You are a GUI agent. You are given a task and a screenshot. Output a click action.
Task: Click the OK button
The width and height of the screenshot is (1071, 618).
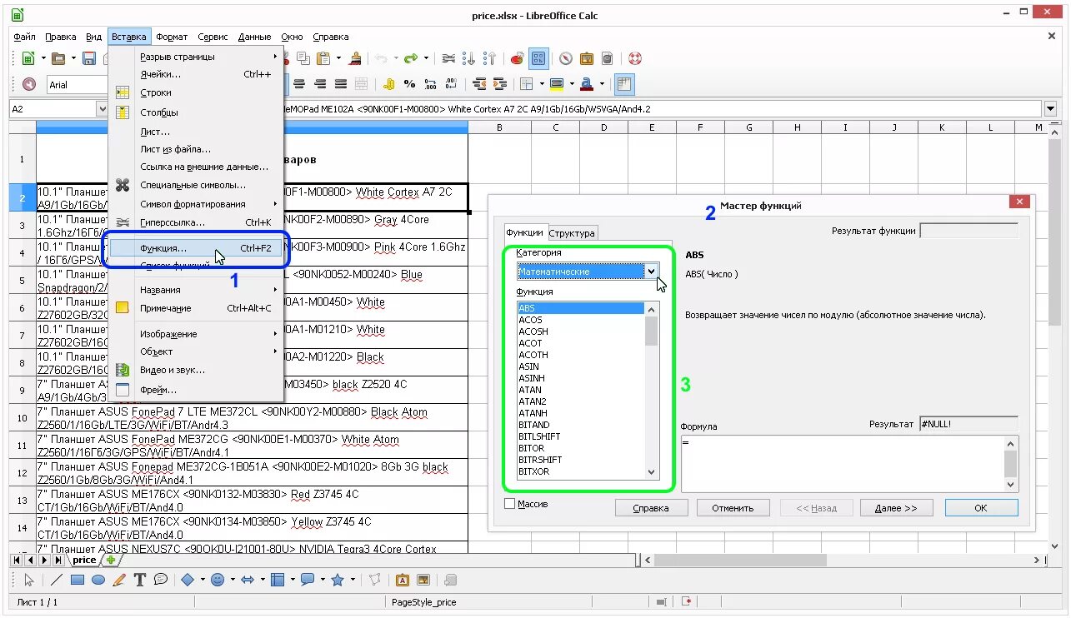(981, 507)
